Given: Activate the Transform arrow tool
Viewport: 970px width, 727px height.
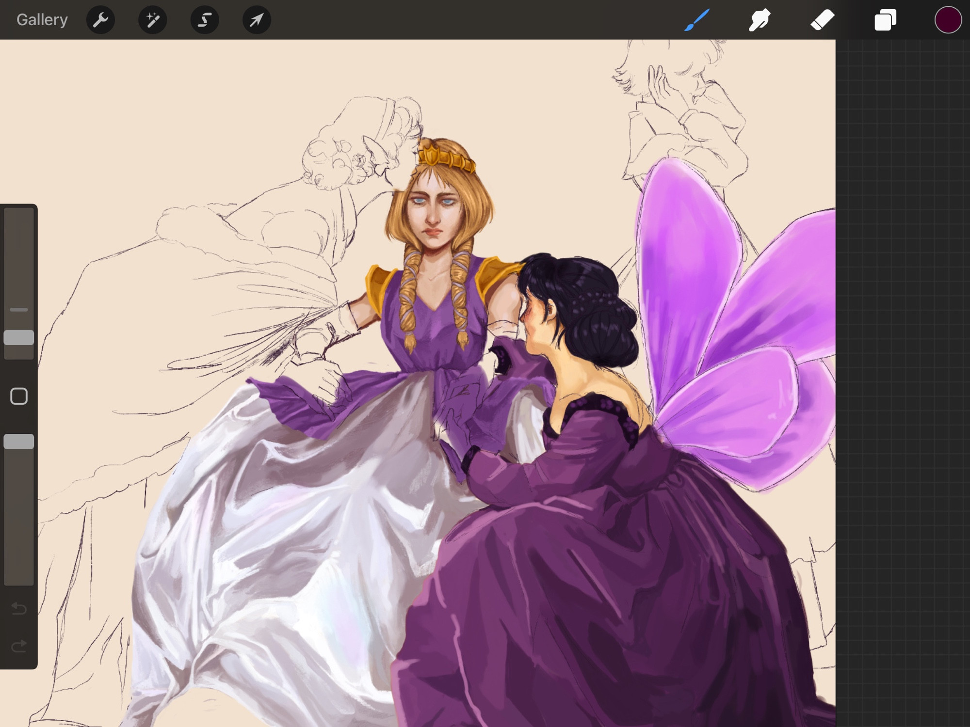Looking at the screenshot, I should pyautogui.click(x=257, y=20).
